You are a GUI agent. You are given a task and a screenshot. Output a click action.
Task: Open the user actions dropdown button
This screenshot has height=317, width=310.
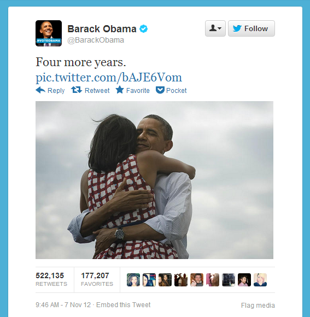215,28
